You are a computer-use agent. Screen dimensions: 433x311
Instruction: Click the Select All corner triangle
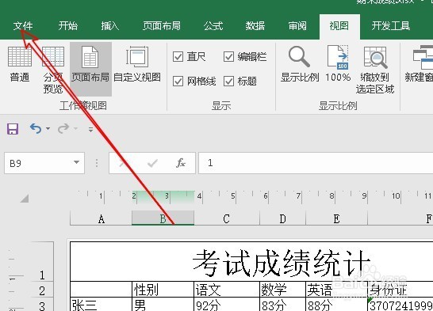pyautogui.click(x=25, y=199)
